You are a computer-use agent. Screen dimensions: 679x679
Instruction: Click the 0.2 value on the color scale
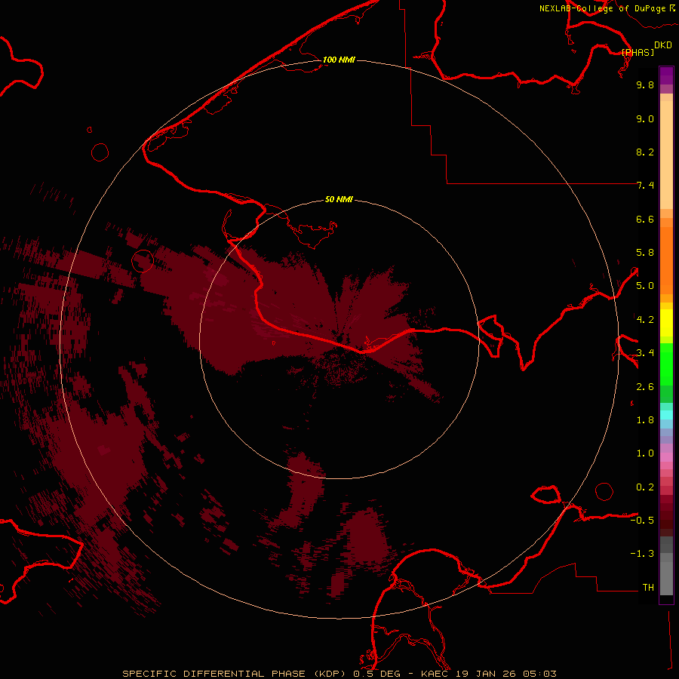[645, 487]
